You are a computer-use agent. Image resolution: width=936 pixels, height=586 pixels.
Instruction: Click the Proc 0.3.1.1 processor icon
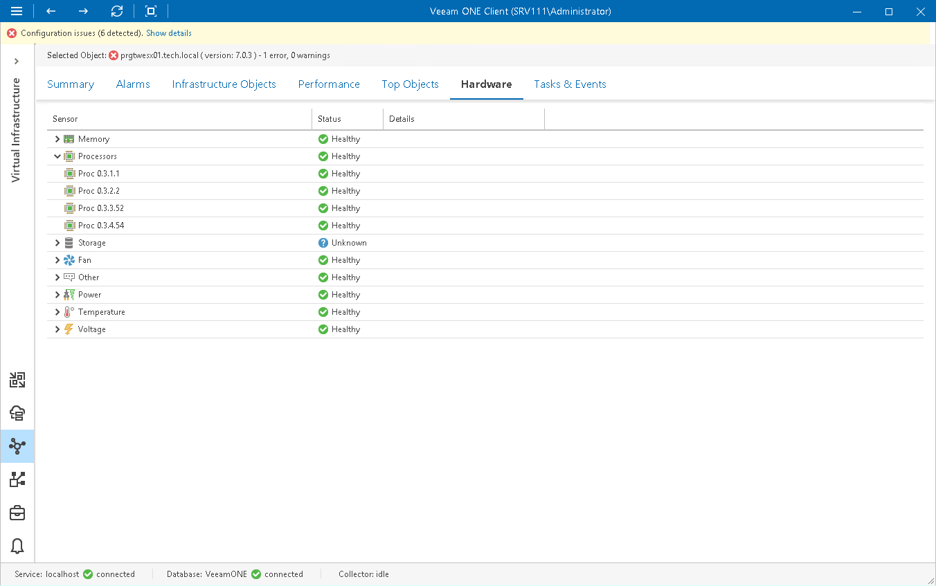tap(69, 174)
